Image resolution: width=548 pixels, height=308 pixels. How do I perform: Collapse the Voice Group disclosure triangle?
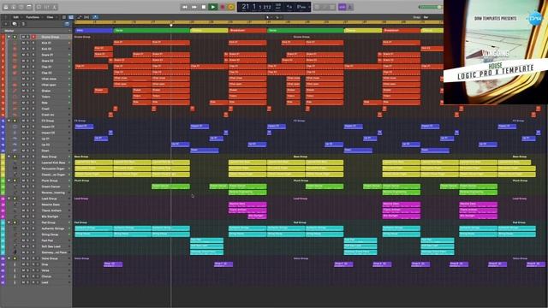[9, 258]
